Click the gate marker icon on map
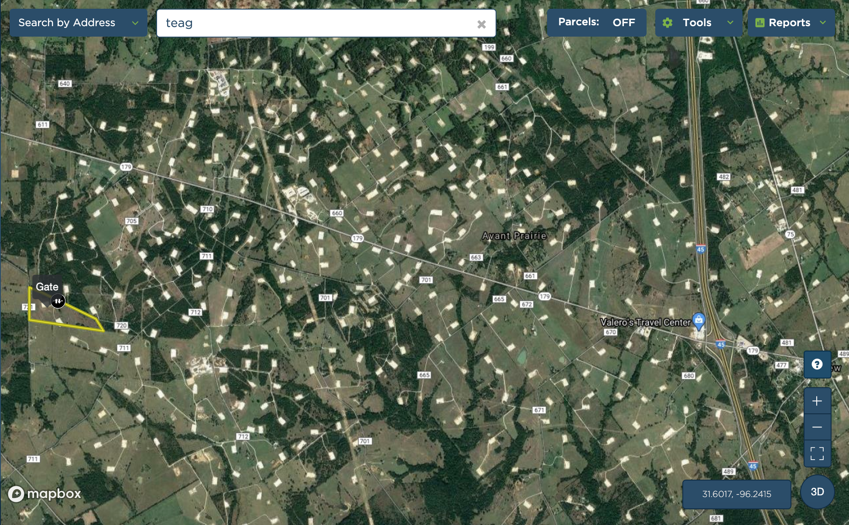 click(x=58, y=301)
